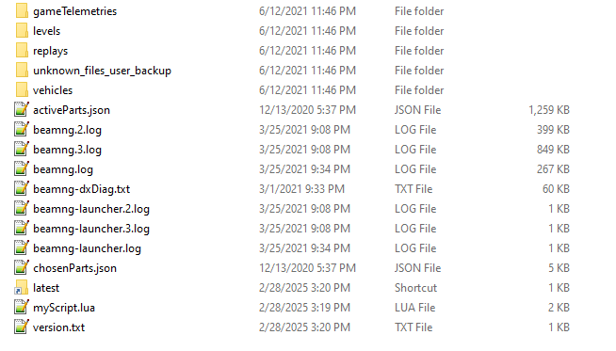Select the version.txt file icon
616x351 pixels.
[22, 327]
